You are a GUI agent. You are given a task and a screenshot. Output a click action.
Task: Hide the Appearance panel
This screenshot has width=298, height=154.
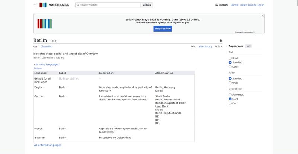tap(248, 46)
